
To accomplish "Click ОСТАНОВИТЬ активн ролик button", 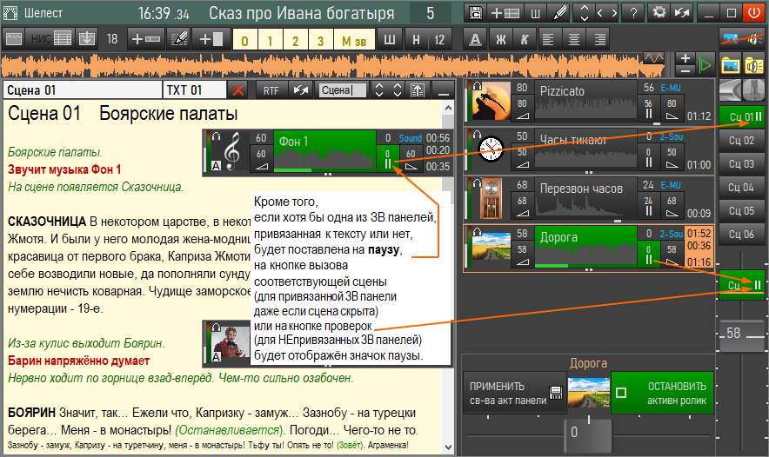I will [x=662, y=393].
